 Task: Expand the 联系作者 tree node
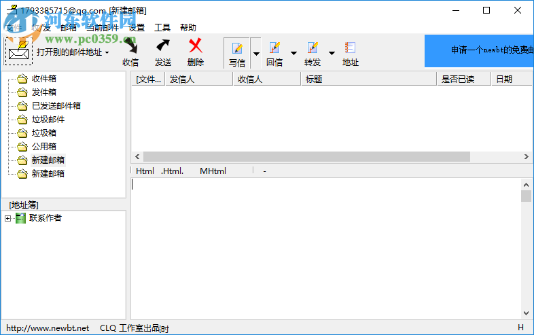coord(8,218)
